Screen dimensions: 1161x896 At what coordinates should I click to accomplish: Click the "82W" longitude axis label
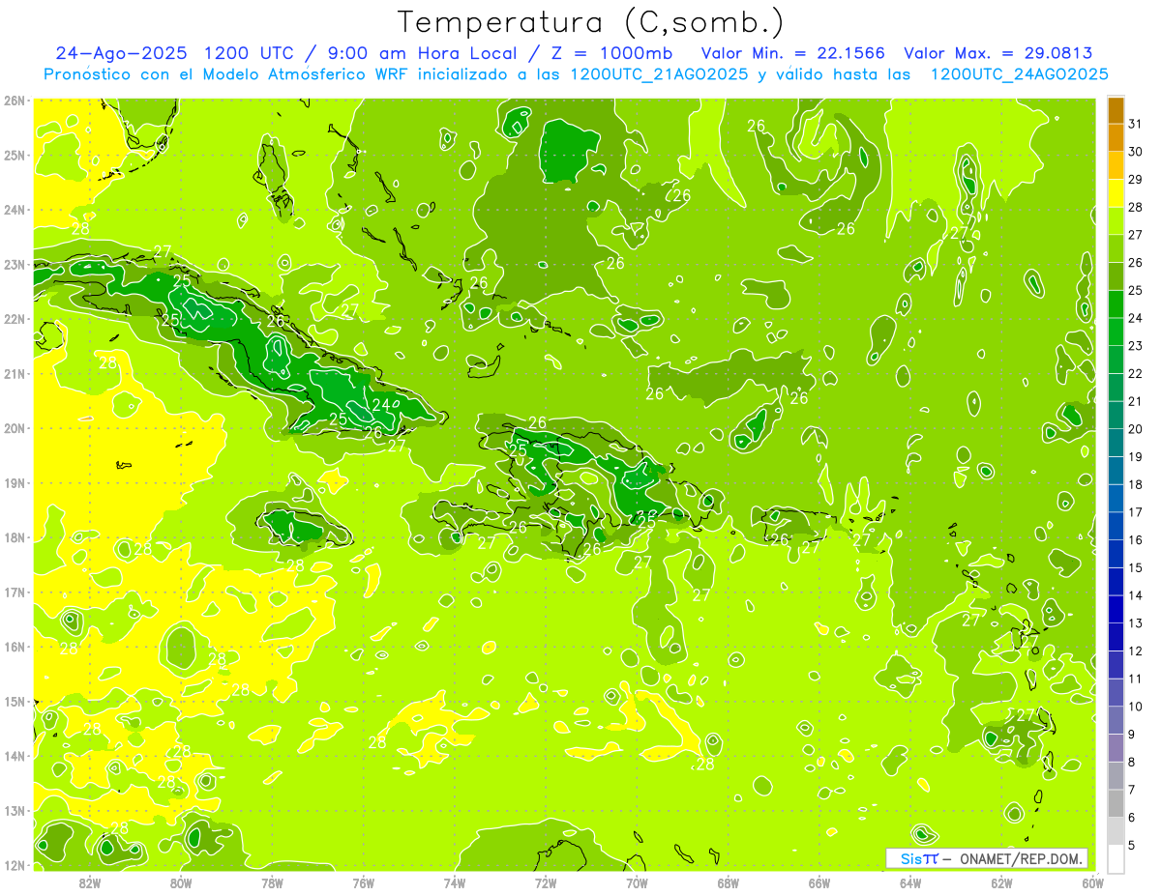(90, 882)
